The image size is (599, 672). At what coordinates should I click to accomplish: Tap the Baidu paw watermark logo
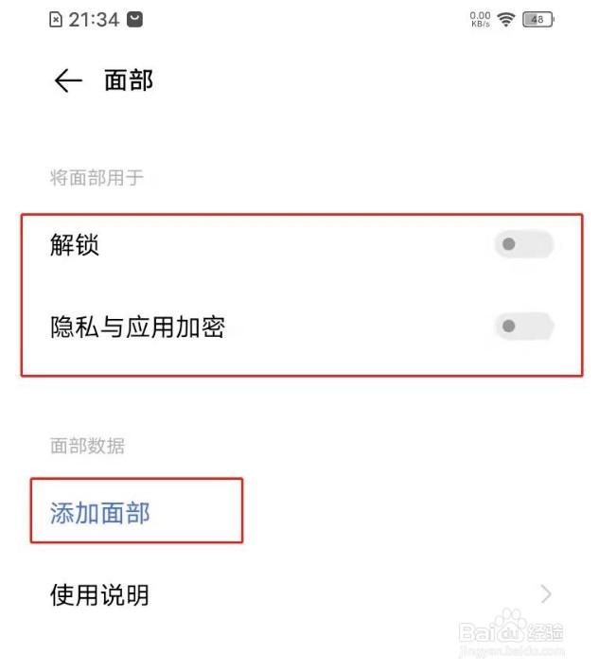point(509,626)
